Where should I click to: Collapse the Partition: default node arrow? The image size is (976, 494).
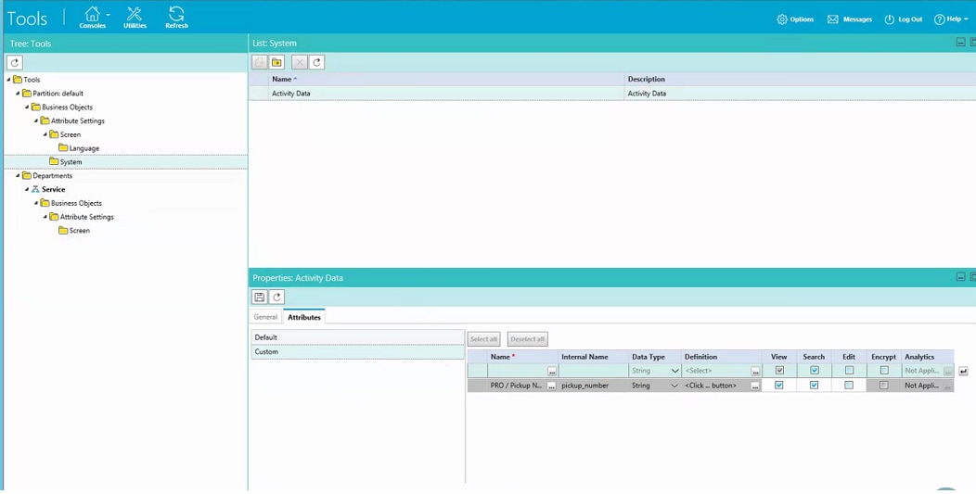point(18,94)
